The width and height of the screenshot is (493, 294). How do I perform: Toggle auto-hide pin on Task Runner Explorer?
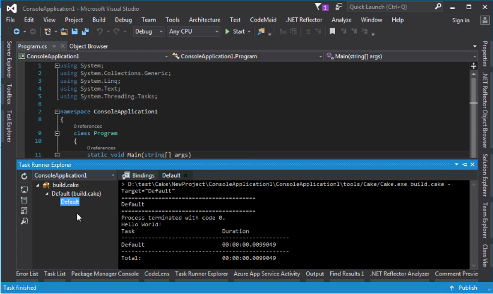pyautogui.click(x=465, y=164)
